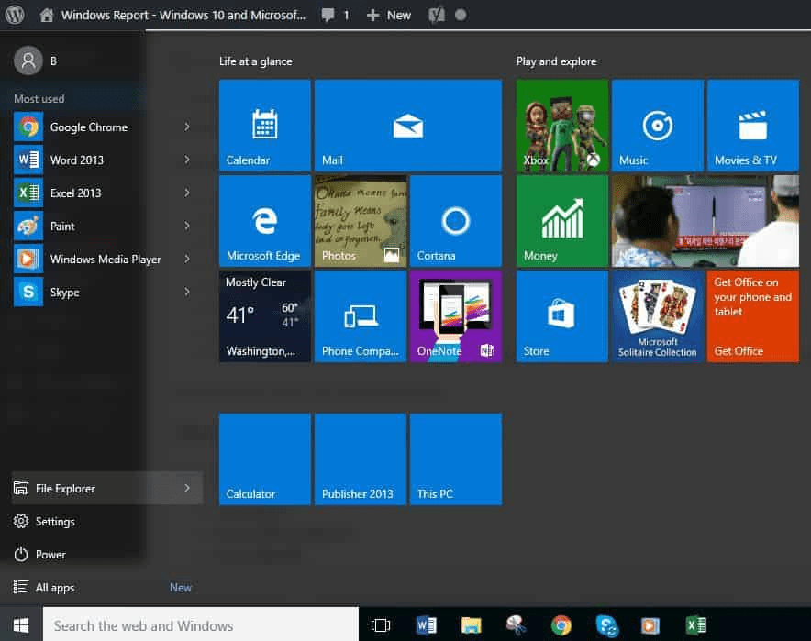Open the Photos tile
This screenshot has height=641, width=811.
pyautogui.click(x=360, y=220)
